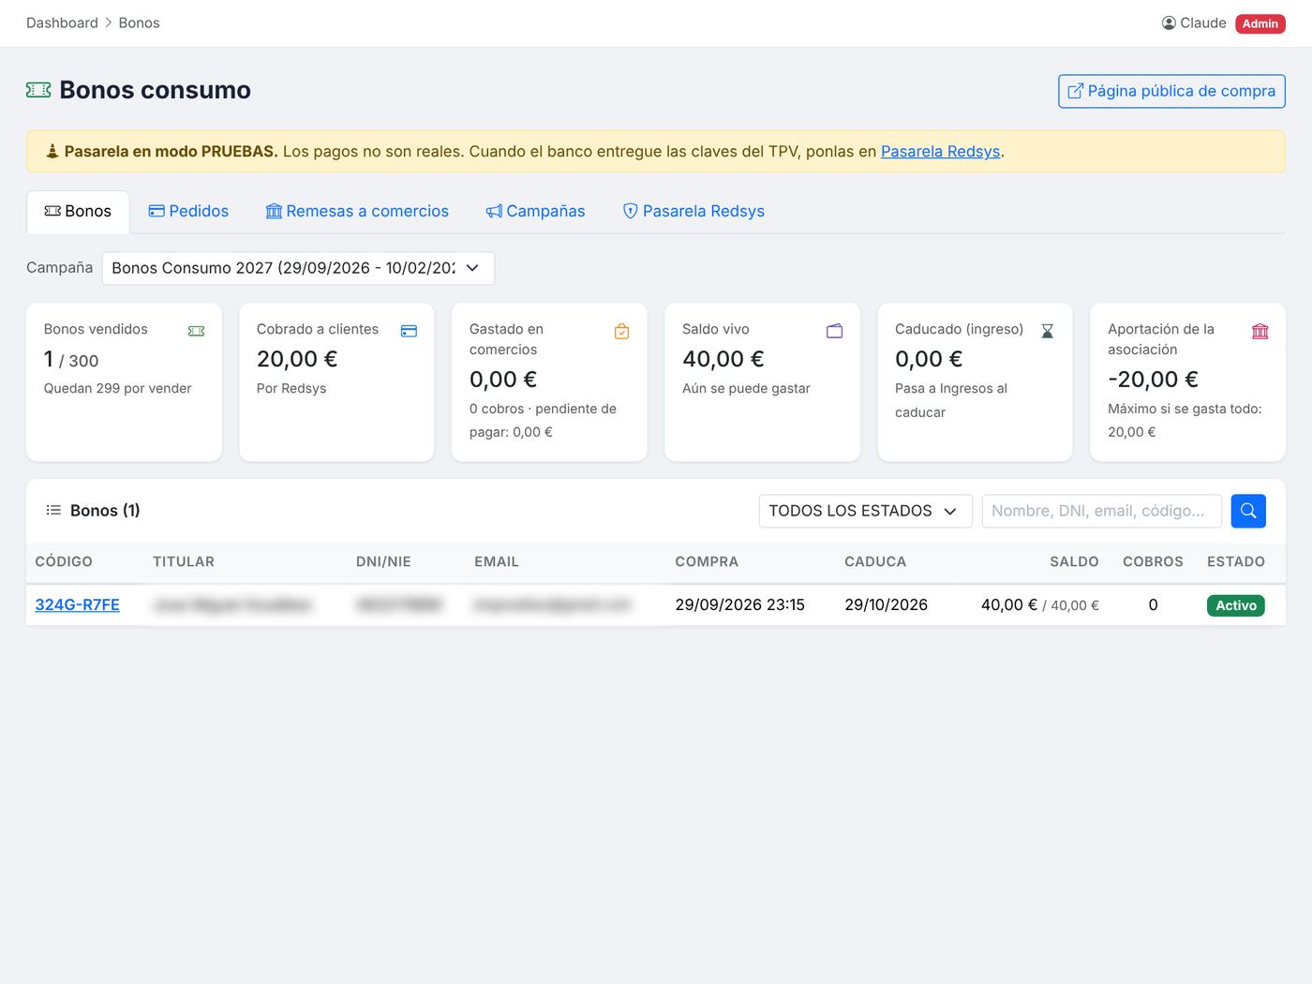Click the ESTADO column header
Image resolution: width=1312 pixels, height=984 pixels.
1236,562
